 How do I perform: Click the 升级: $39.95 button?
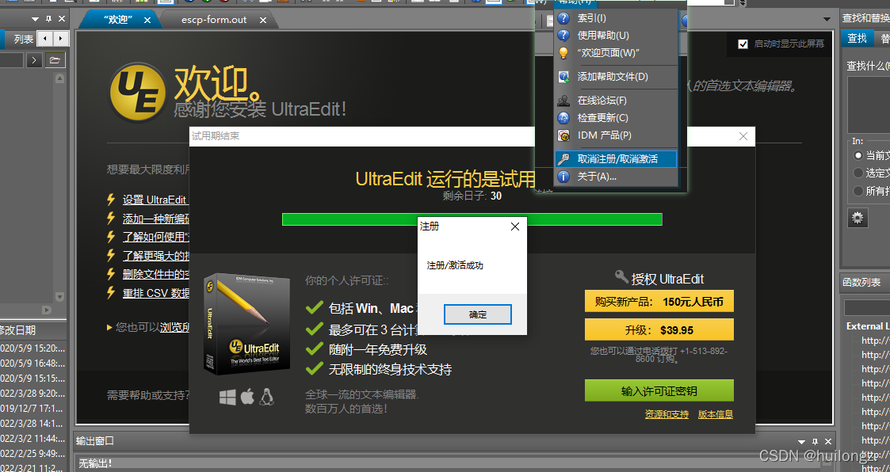659,329
